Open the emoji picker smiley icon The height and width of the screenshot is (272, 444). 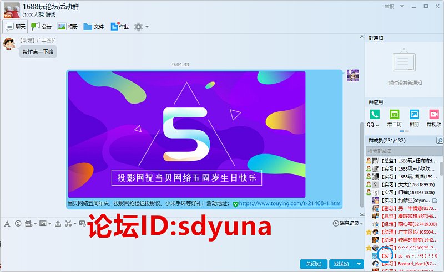(18, 223)
